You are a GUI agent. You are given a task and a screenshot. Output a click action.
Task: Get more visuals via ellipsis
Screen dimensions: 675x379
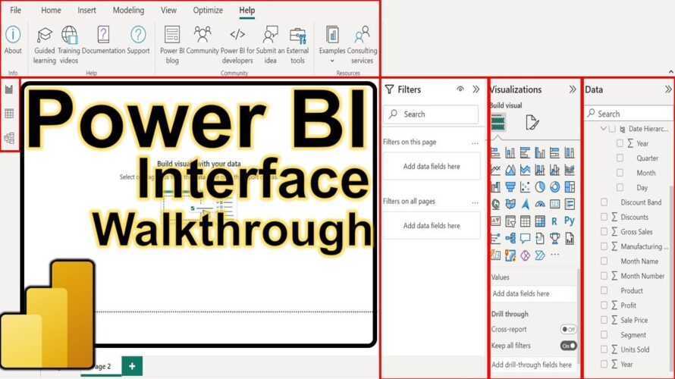pos(555,255)
